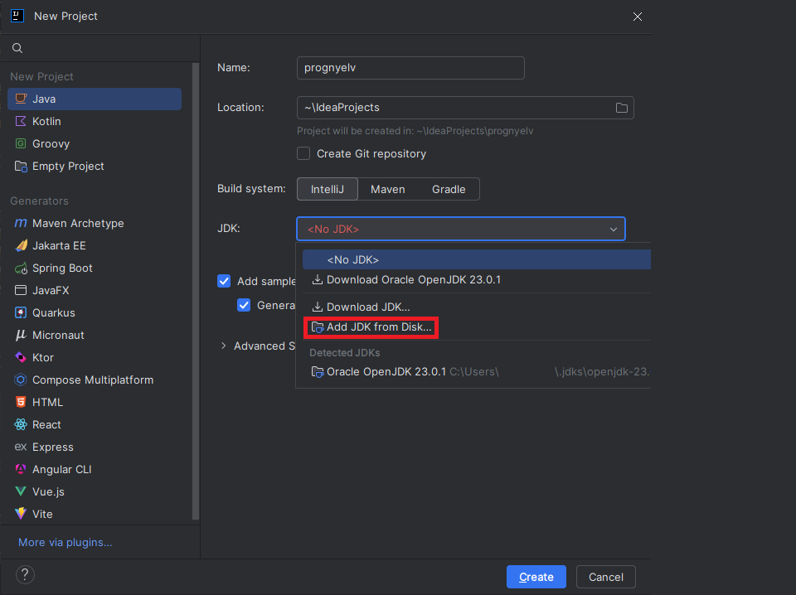
Task: Select <No JDK> in dropdown list
Action: click(x=477, y=259)
